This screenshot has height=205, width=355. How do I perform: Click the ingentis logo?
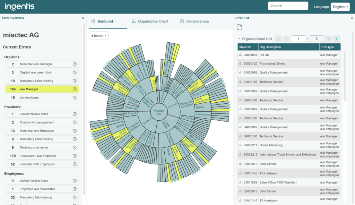(19, 6)
